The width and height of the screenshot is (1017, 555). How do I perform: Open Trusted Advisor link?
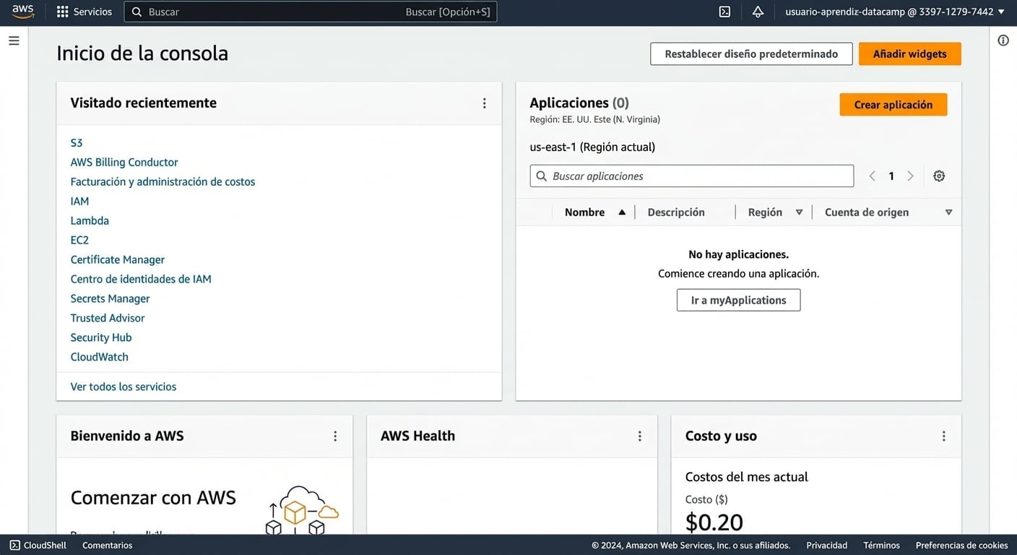108,319
